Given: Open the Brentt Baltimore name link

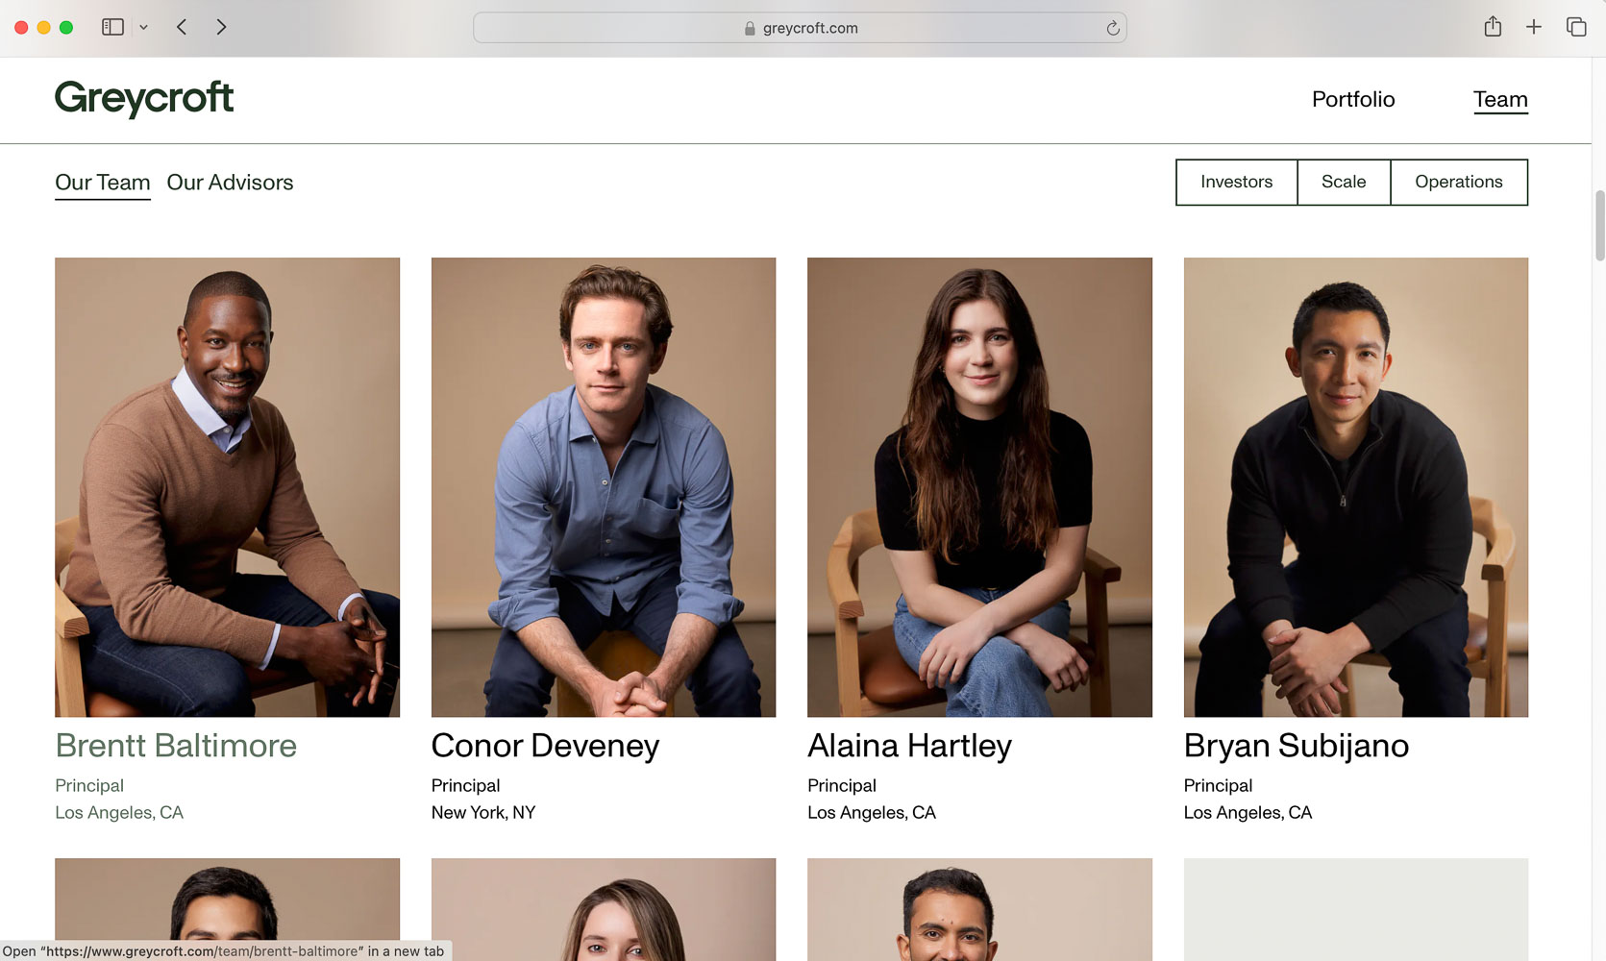Looking at the screenshot, I should point(176,746).
